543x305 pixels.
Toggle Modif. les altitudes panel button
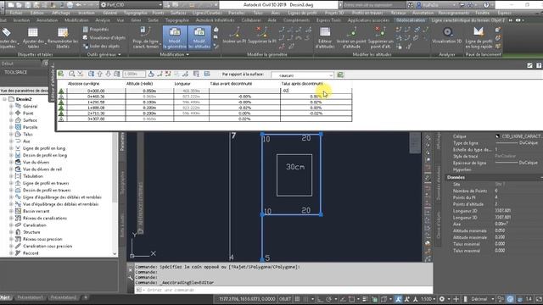click(199, 37)
